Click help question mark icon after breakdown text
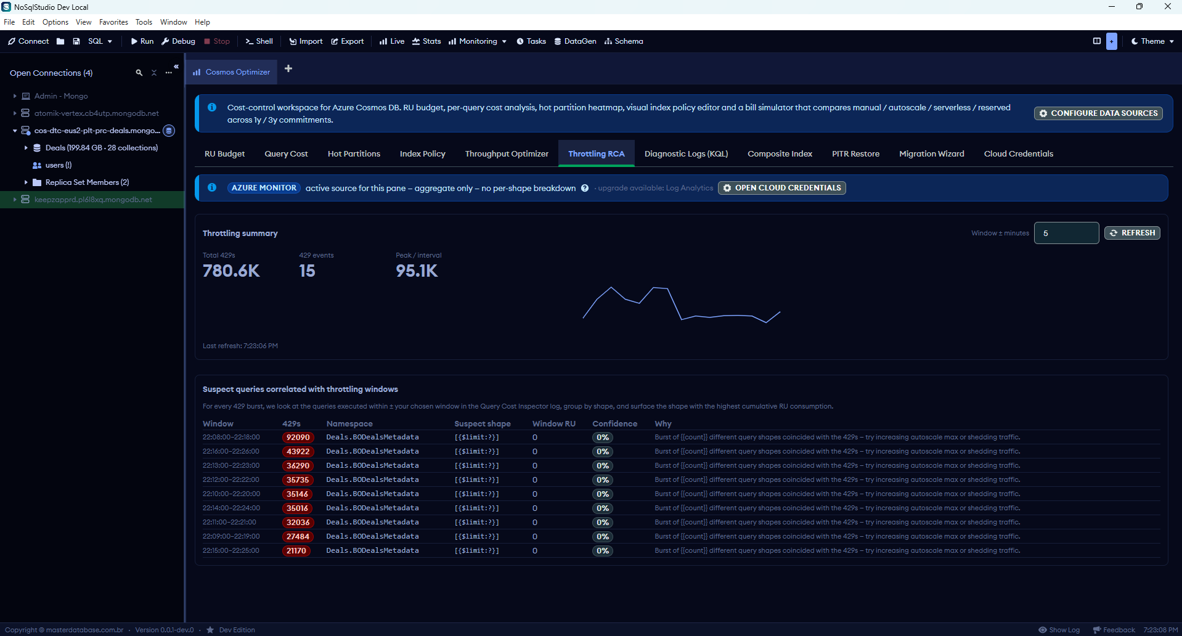 (x=585, y=188)
